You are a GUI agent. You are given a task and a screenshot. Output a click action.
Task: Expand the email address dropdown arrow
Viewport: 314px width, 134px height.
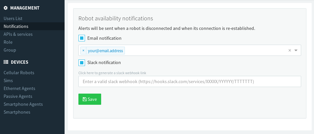click(296, 51)
